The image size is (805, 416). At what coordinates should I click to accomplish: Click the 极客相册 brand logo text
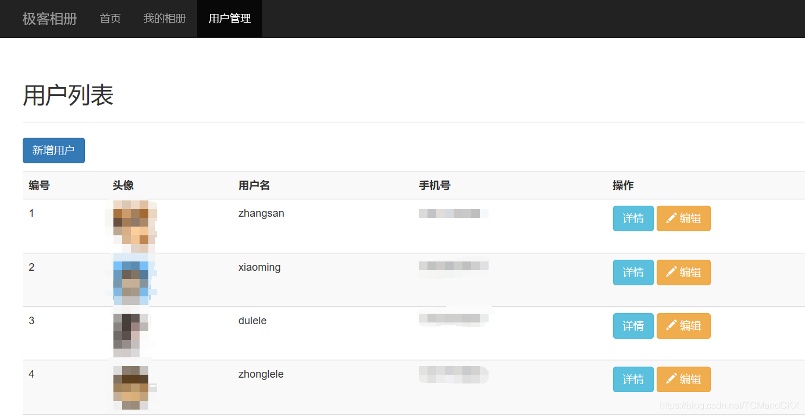click(x=49, y=19)
